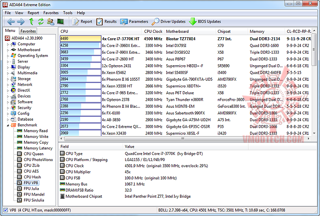Open the Favorites menu

[51, 13]
